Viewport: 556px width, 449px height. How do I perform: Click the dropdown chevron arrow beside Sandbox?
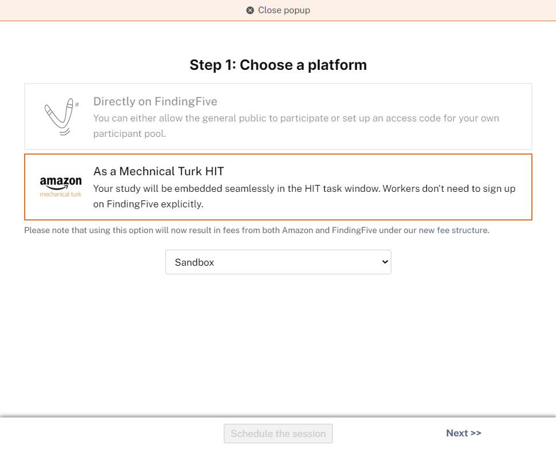(x=385, y=262)
